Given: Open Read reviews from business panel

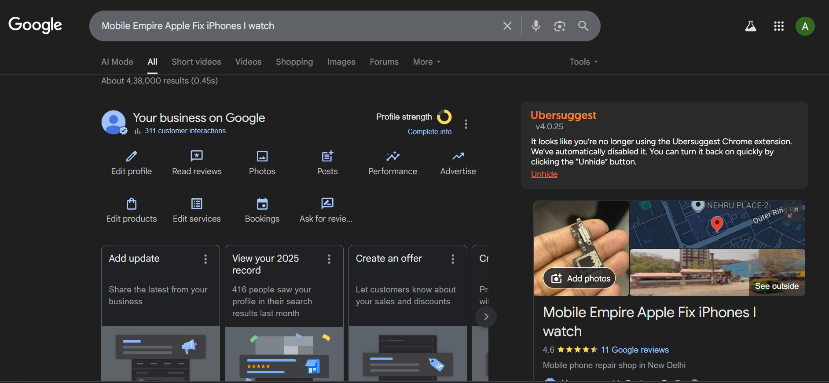Looking at the screenshot, I should [x=197, y=157].
